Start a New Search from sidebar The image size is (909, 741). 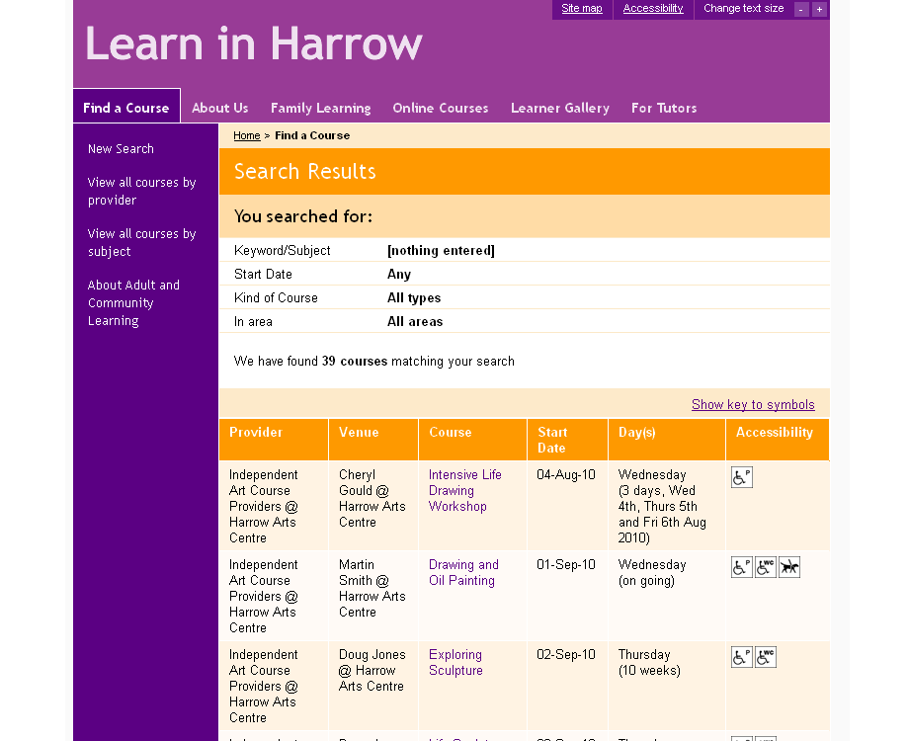[x=121, y=149]
